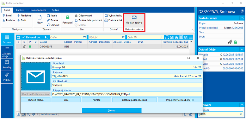Click the export icon beside the hamburger menu
The height and width of the screenshot is (119, 246).
(186, 37)
